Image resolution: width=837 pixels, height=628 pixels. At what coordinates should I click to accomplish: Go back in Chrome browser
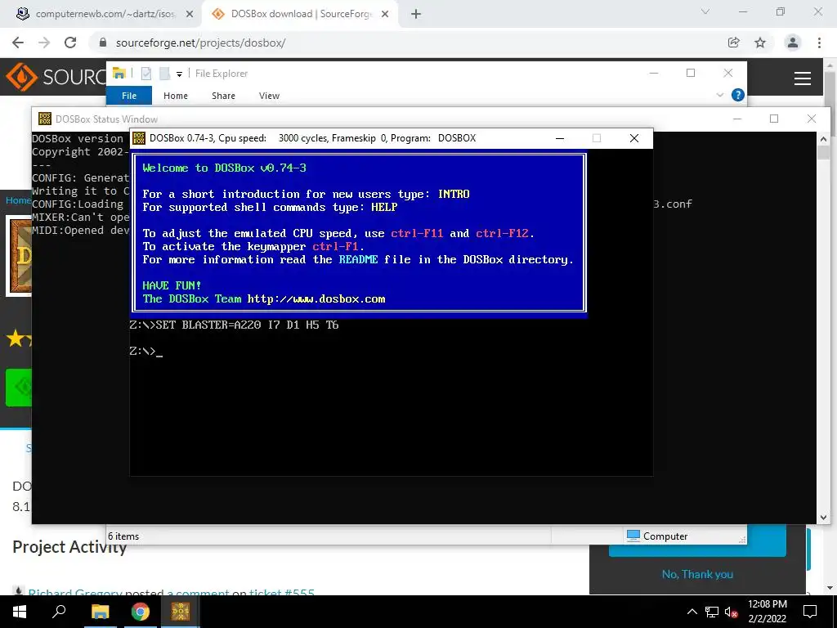pos(18,43)
